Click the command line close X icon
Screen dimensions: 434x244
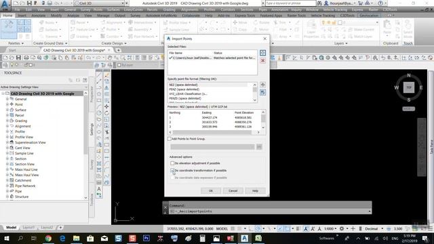point(165,207)
